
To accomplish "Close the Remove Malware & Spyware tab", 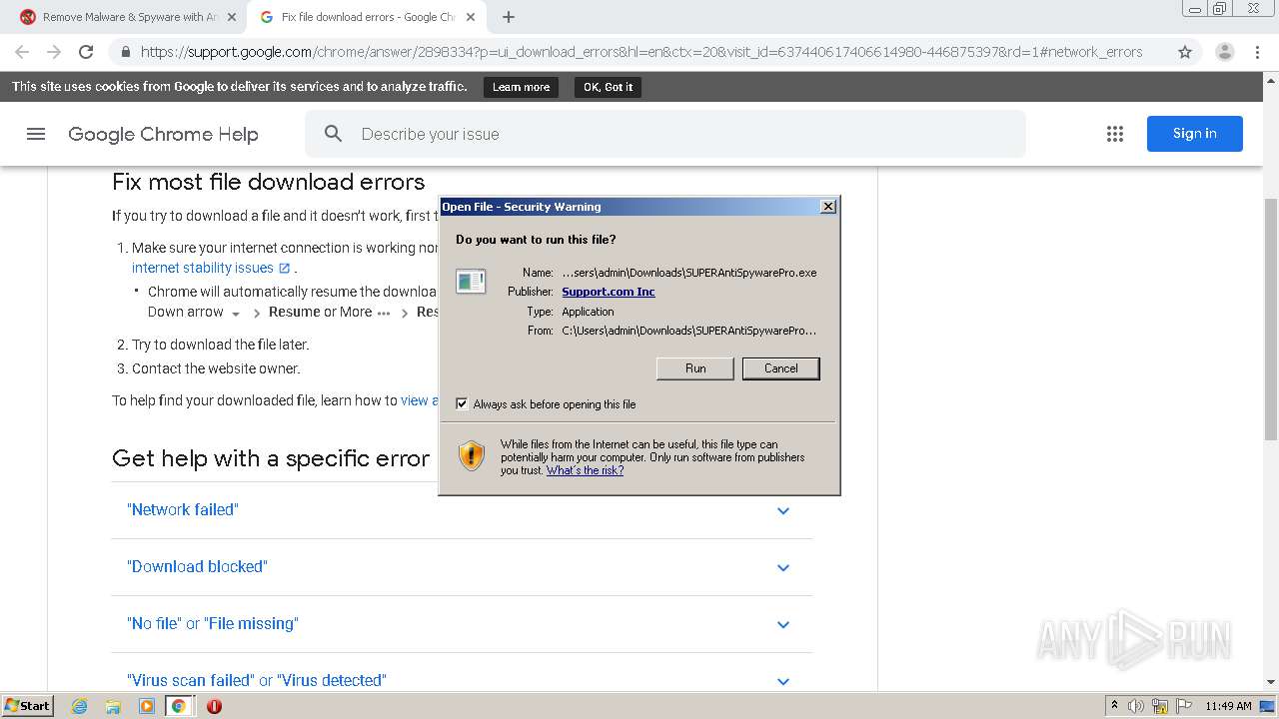I will 232,17.
